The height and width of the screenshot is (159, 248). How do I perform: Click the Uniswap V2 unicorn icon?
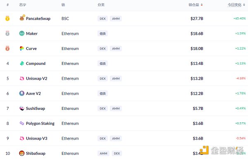point(22,78)
